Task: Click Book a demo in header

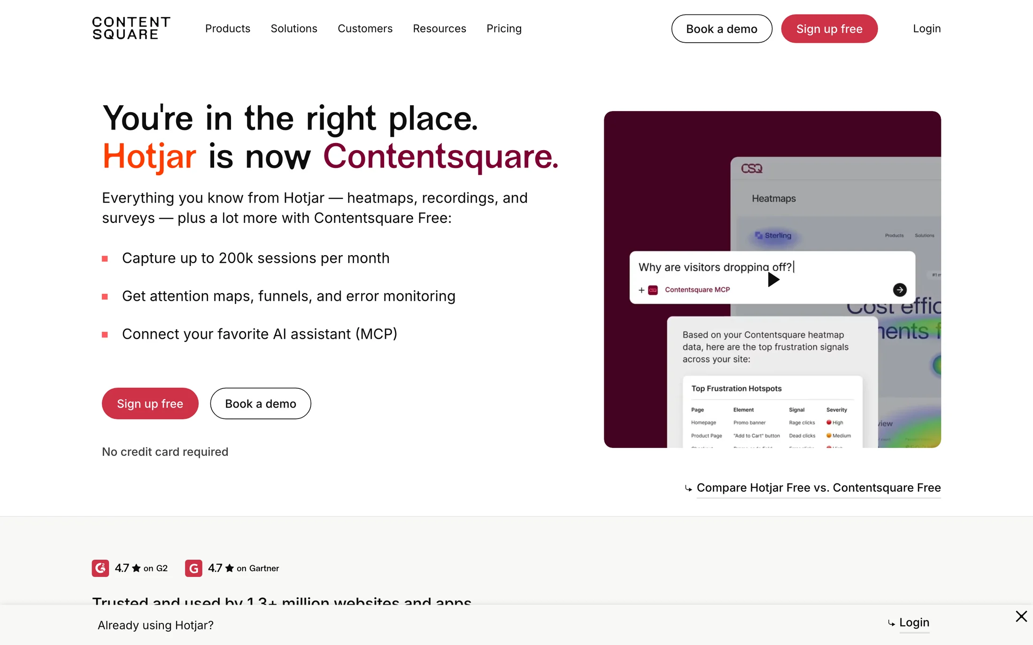Action: 722,29
